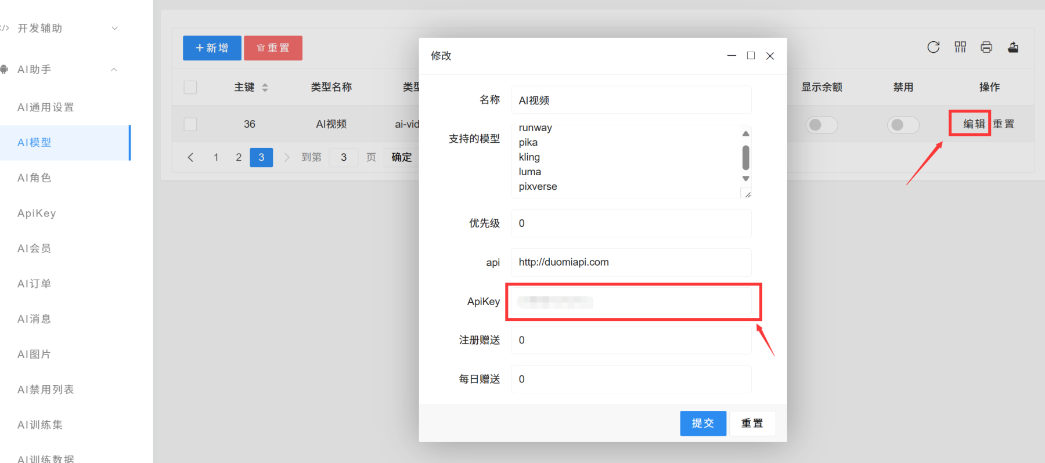Minimize the 修改 dialog
The width and height of the screenshot is (1045, 463).
point(732,56)
